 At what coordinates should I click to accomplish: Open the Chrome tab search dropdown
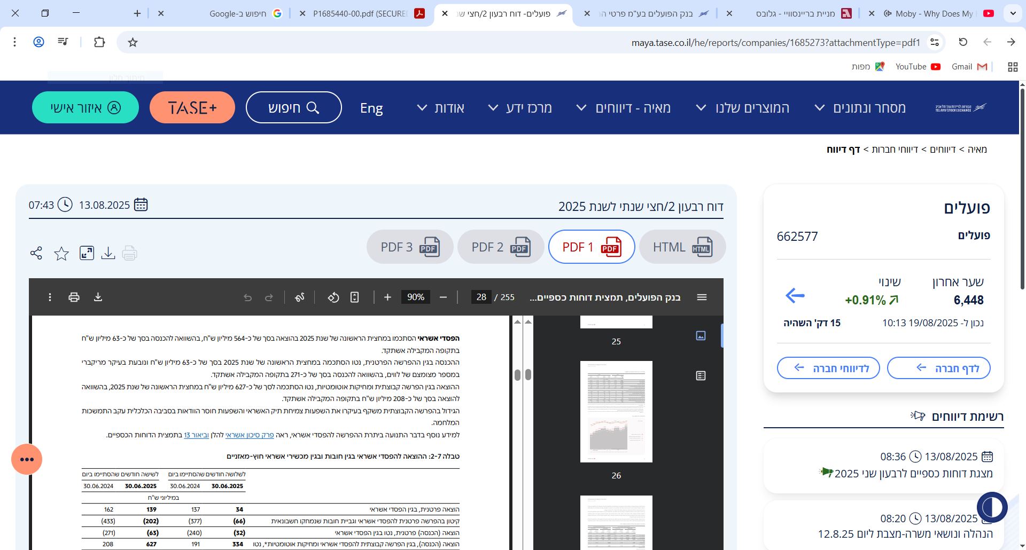[x=1013, y=14]
